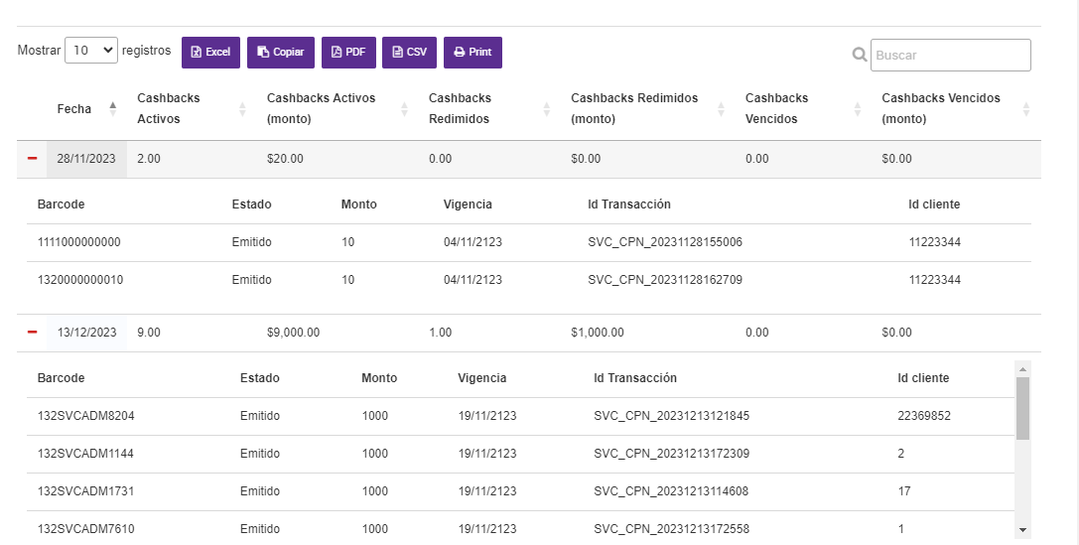Sort by Cashbacks Redimidos (monto) column
Viewport: 1079px width, 545px height.
(x=645, y=109)
